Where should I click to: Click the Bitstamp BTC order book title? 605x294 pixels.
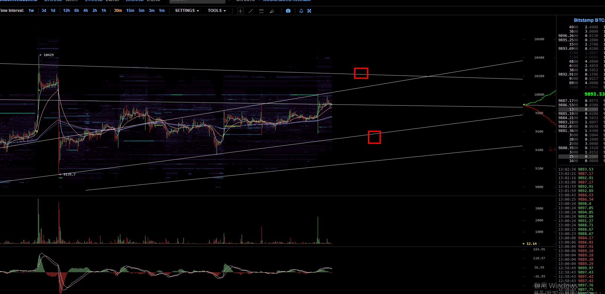(x=589, y=20)
